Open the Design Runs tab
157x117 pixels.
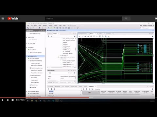point(74,86)
